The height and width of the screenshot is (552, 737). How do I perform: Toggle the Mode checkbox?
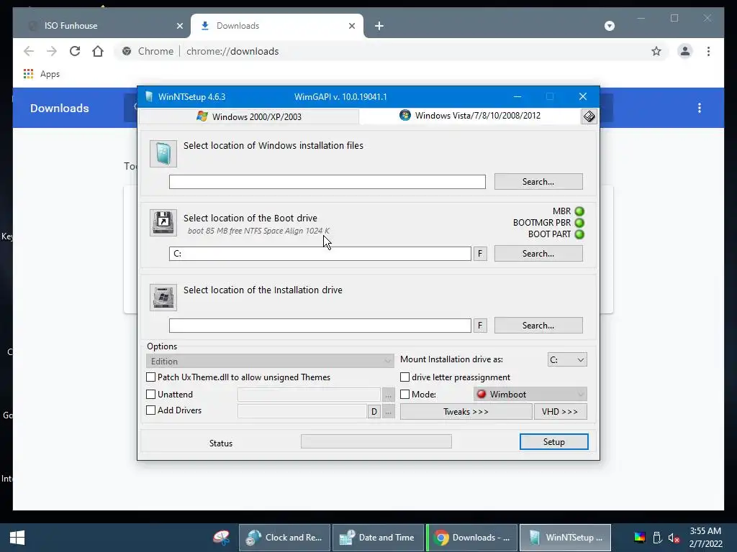tap(404, 395)
